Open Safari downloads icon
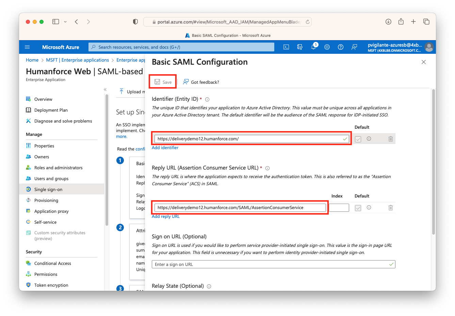 click(x=388, y=21)
